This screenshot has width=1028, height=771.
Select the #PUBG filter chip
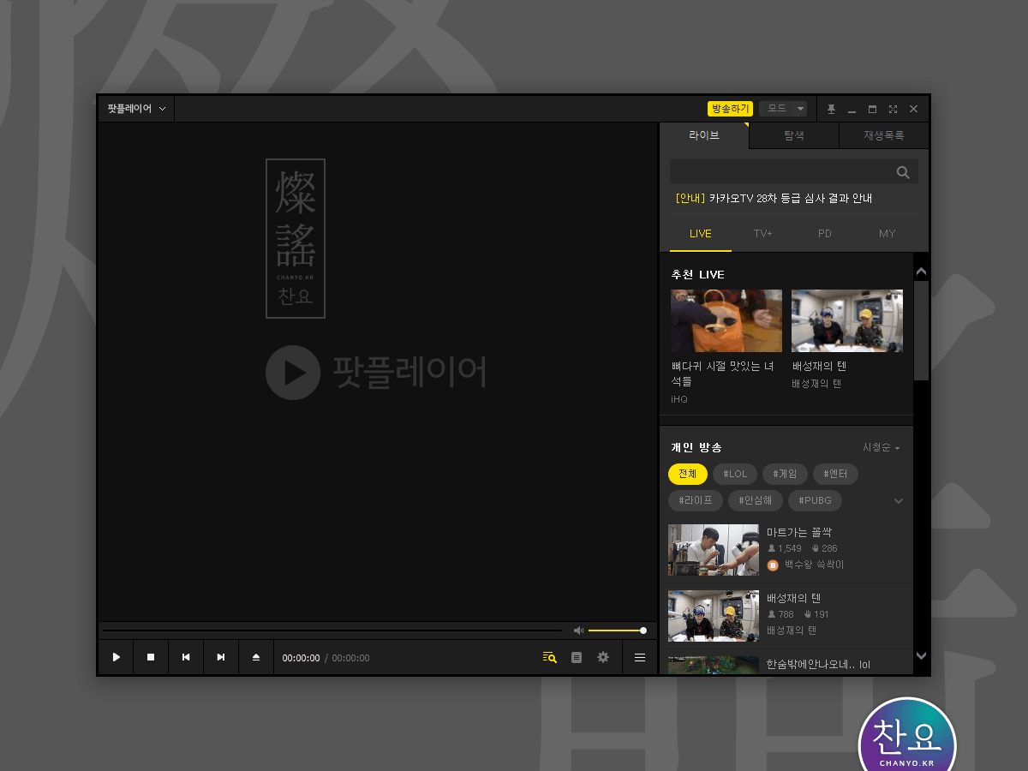816,500
